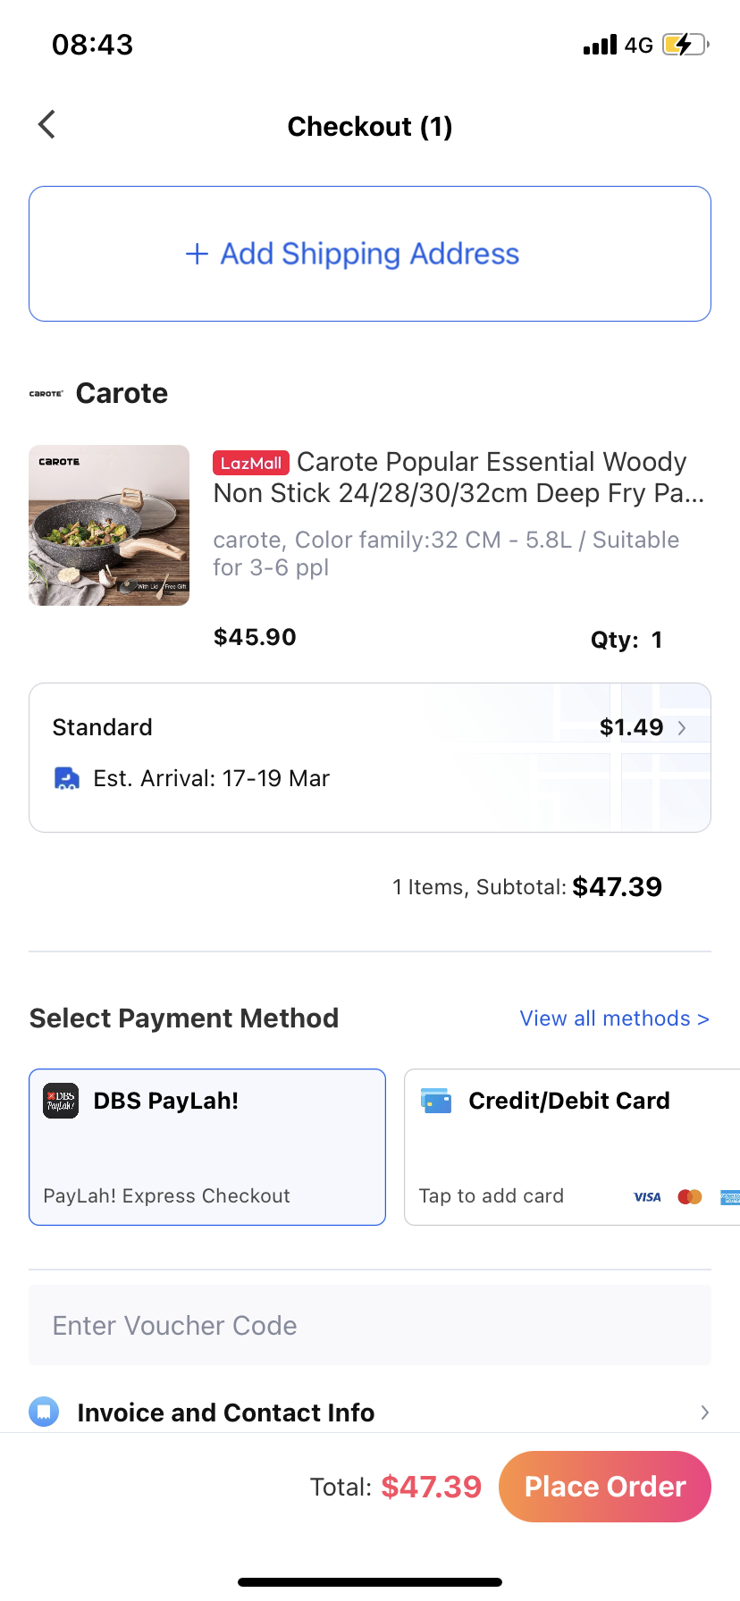Tap the back arrow icon
The width and height of the screenshot is (740, 1601).
(47, 125)
